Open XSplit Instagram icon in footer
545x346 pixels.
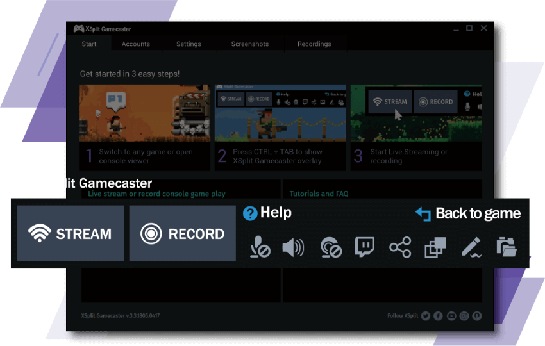(x=464, y=316)
